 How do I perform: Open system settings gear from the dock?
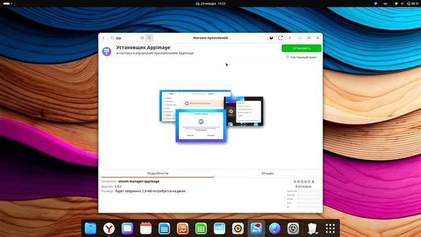click(293, 228)
